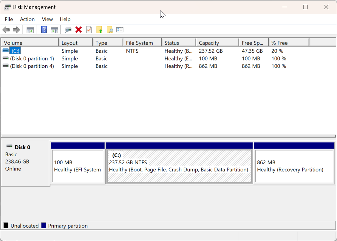Click the Properties checkmark page icon
337x241 pixels.
coord(89,30)
